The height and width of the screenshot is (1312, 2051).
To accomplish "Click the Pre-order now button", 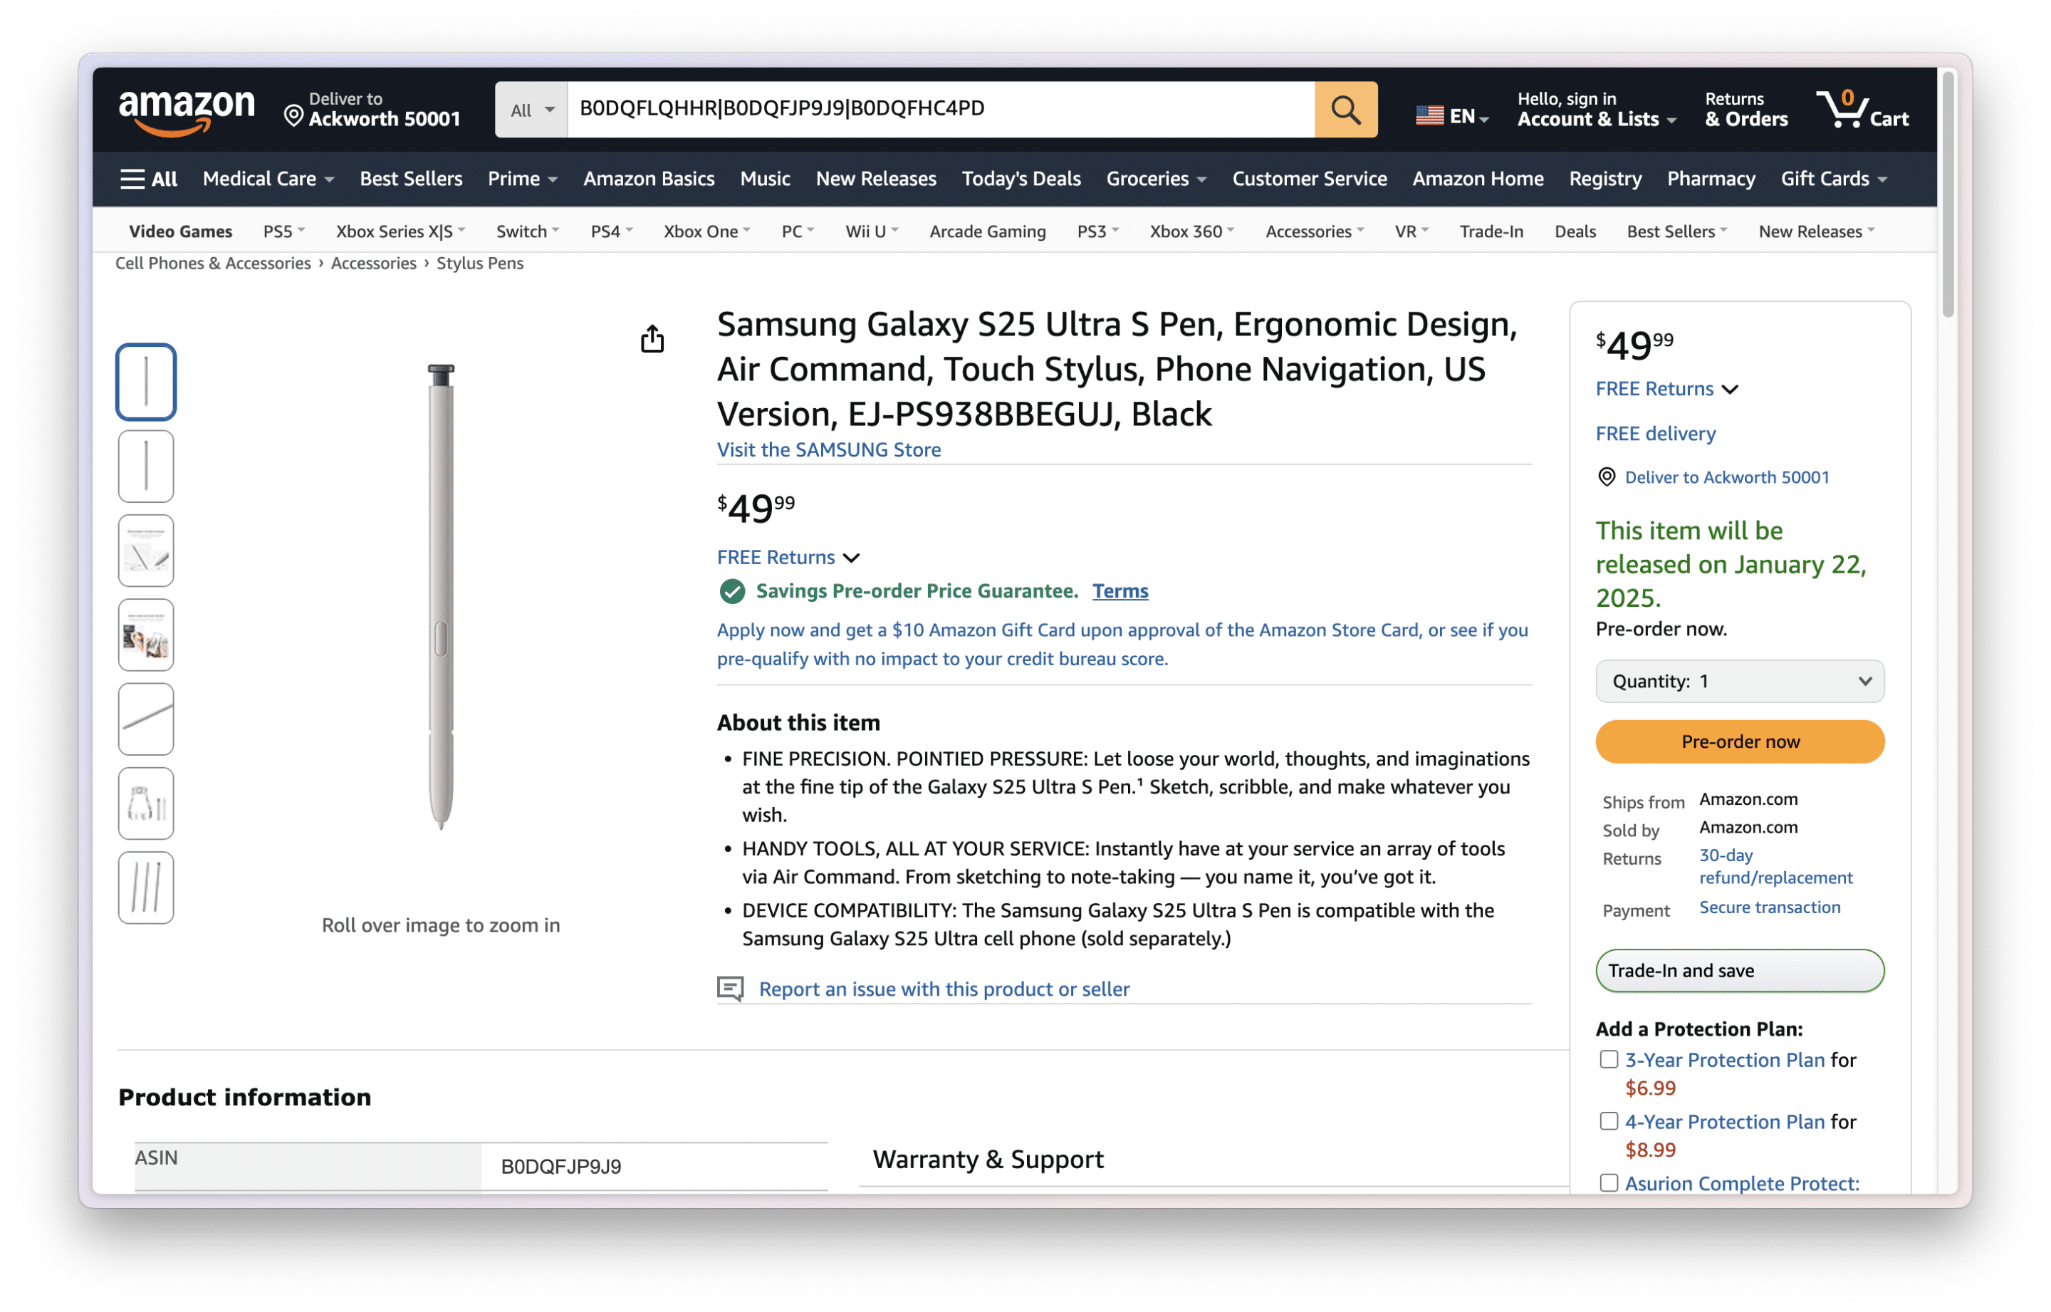I will [1739, 741].
